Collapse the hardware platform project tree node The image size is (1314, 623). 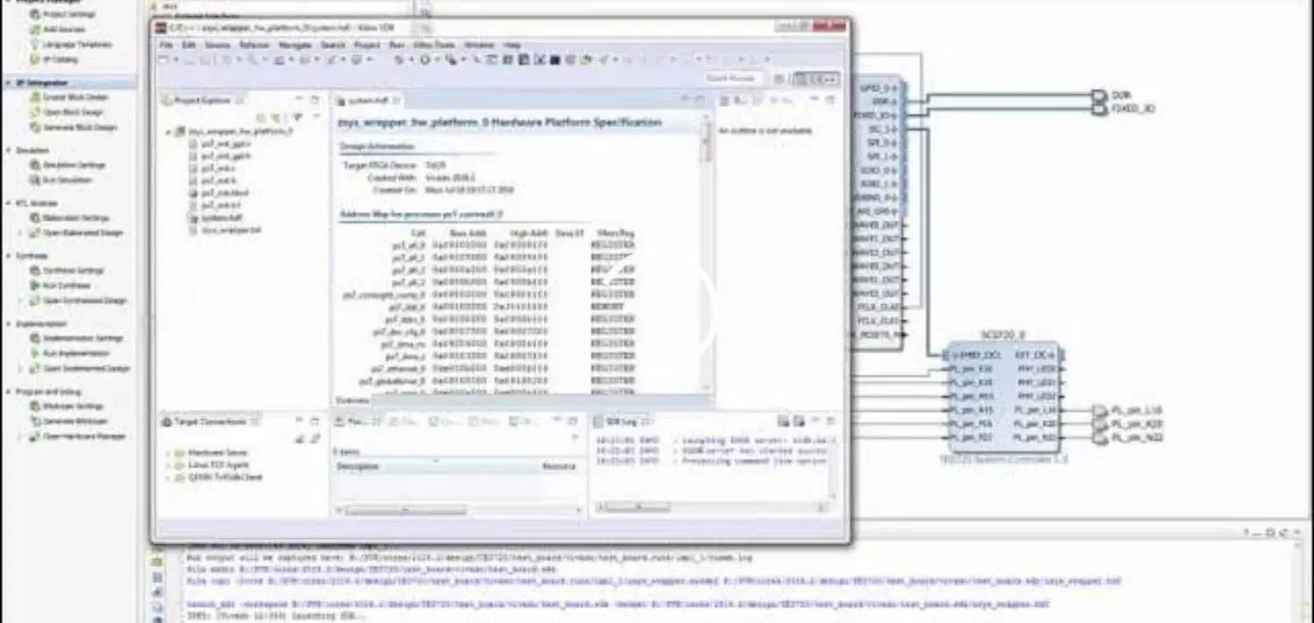(x=168, y=131)
